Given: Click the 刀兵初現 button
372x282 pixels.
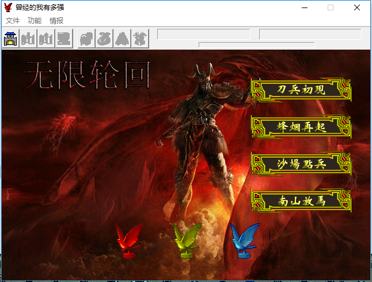Looking at the screenshot, I should click(x=301, y=90).
